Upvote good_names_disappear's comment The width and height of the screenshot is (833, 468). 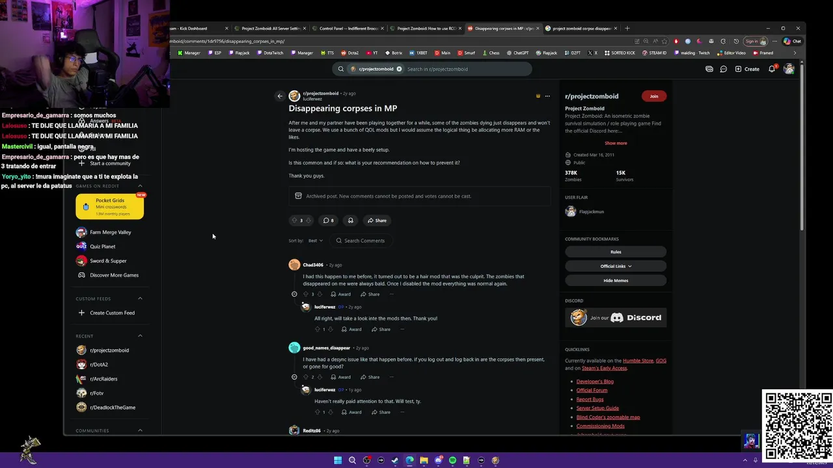pos(305,377)
